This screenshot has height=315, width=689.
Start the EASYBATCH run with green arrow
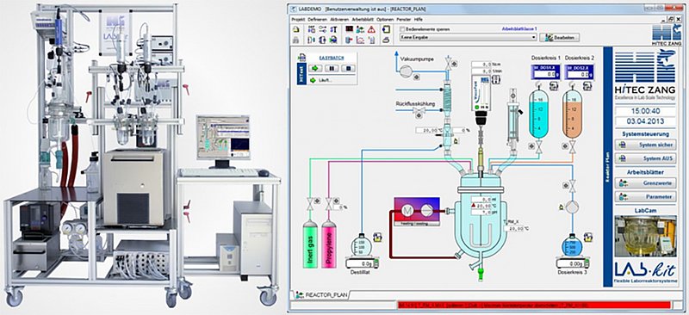point(315,68)
